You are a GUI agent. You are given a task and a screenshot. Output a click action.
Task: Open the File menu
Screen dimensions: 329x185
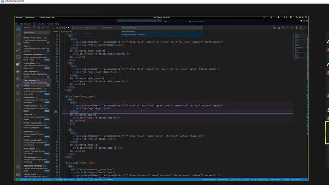click(17, 24)
